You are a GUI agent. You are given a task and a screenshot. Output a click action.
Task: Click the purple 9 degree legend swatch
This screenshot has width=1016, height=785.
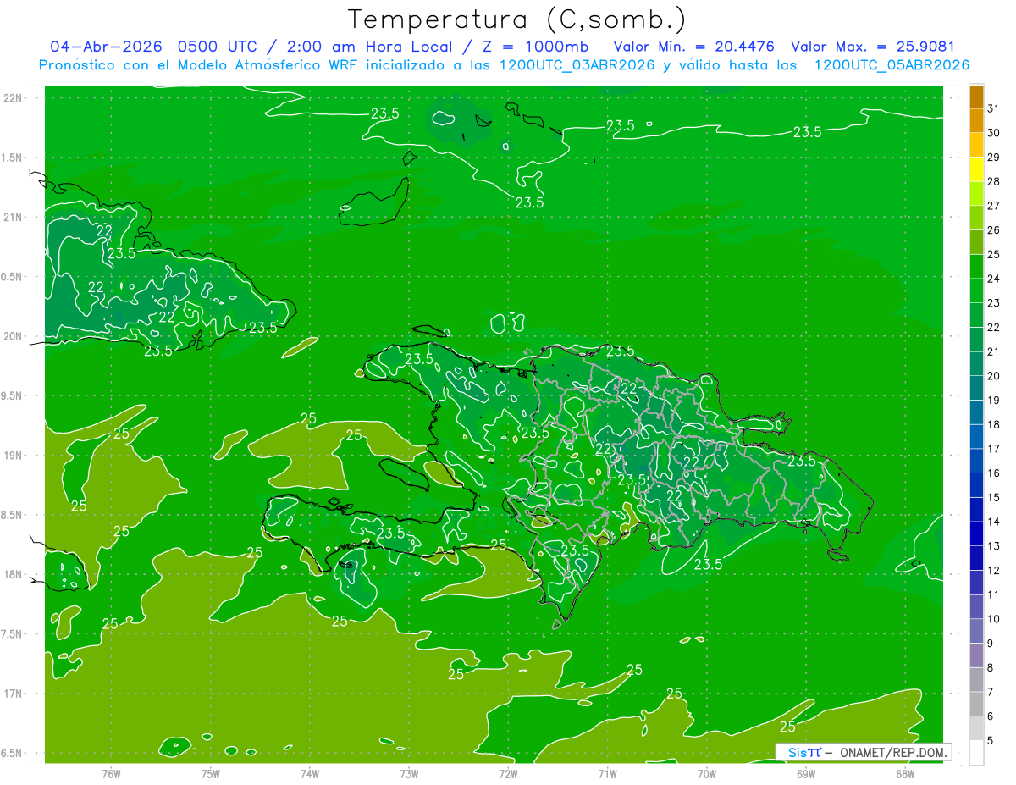976,631
